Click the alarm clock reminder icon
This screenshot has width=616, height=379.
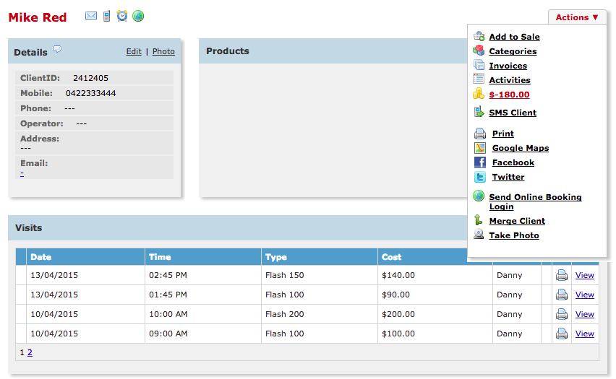click(x=122, y=16)
